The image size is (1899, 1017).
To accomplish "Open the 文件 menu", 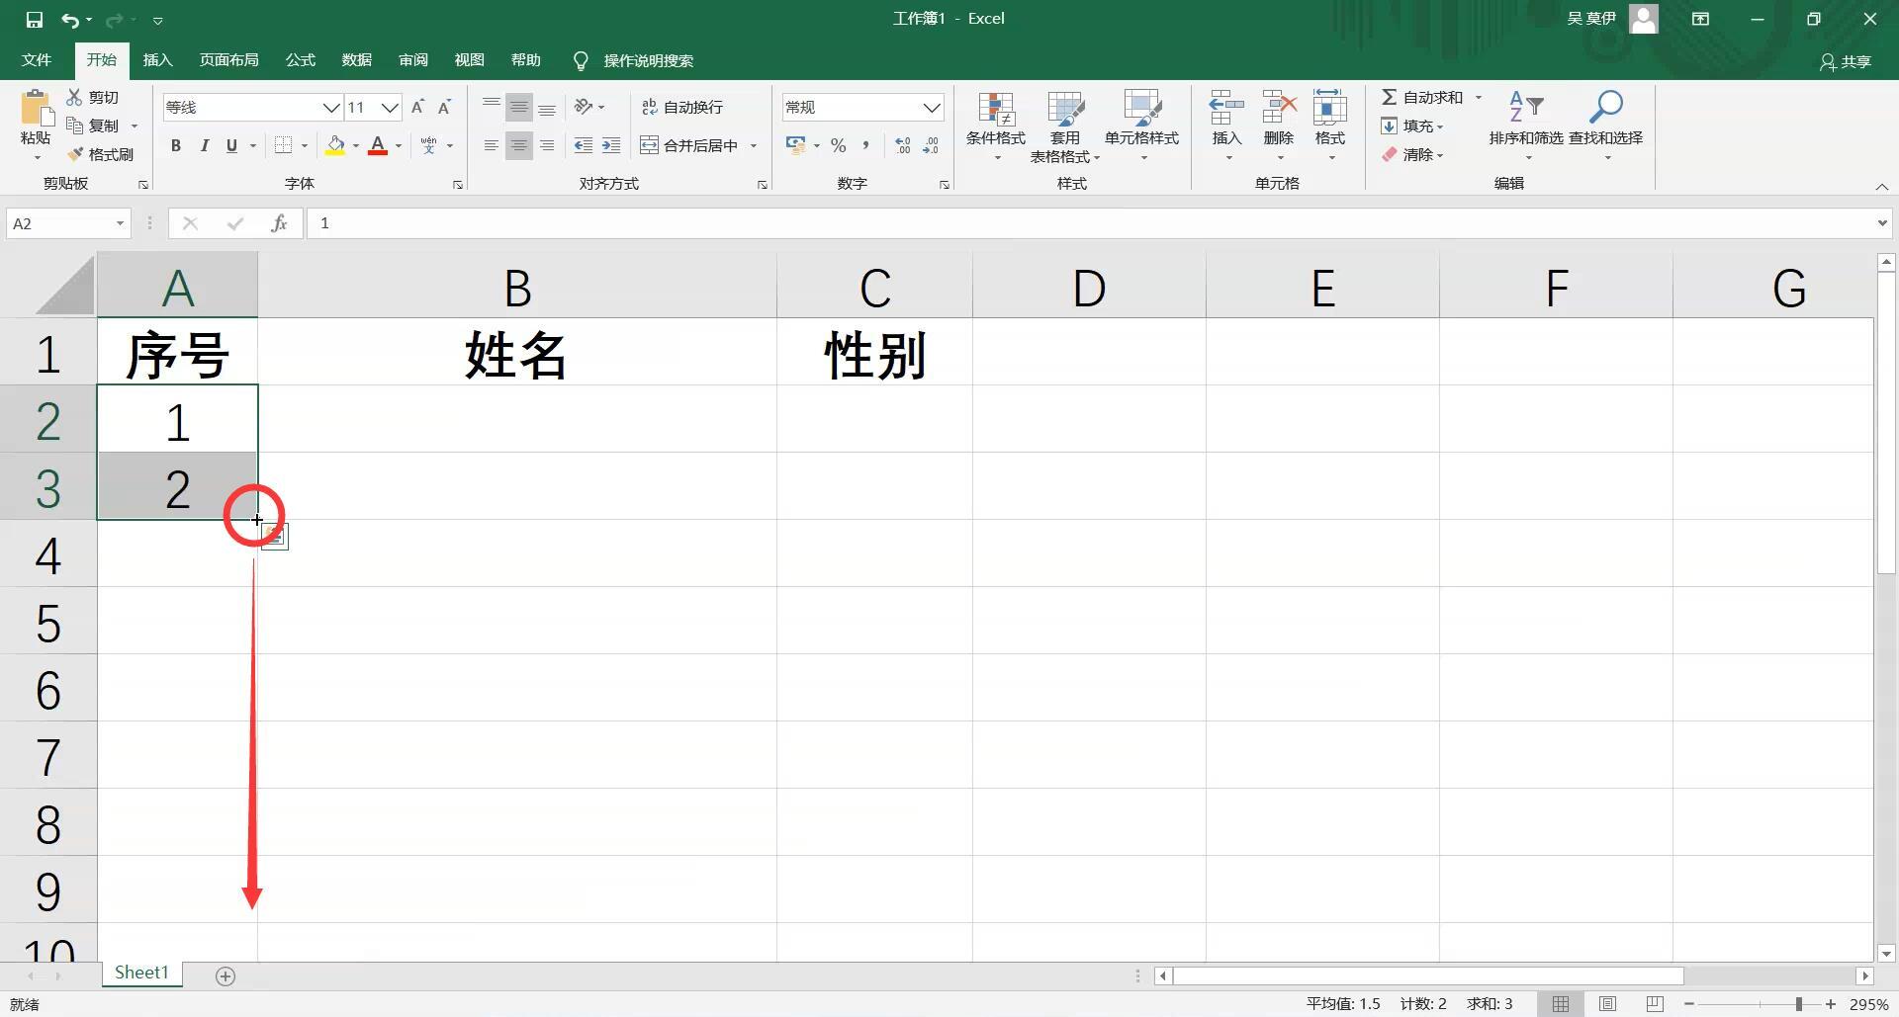I will pyautogui.click(x=37, y=60).
